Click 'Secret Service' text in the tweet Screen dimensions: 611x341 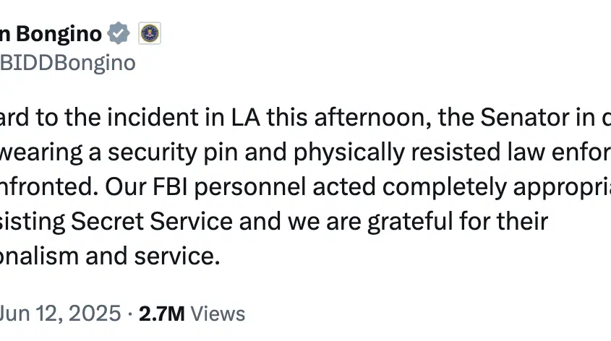[x=152, y=222]
